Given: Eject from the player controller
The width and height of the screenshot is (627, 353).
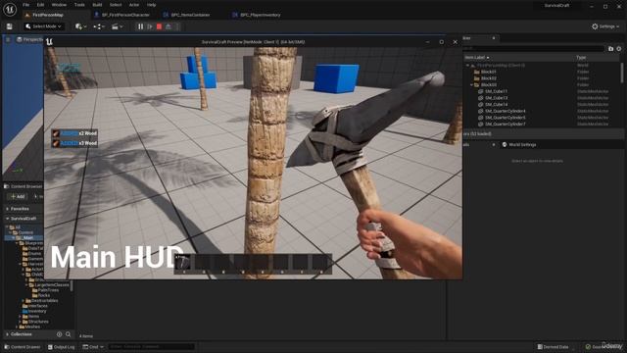Looking at the screenshot, I should point(169,26).
